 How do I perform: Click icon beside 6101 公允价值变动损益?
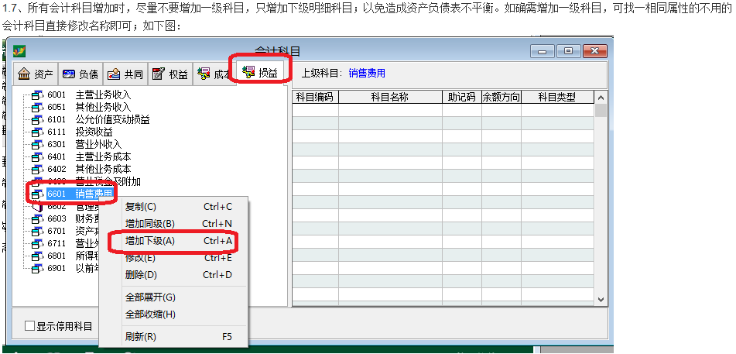(37, 119)
